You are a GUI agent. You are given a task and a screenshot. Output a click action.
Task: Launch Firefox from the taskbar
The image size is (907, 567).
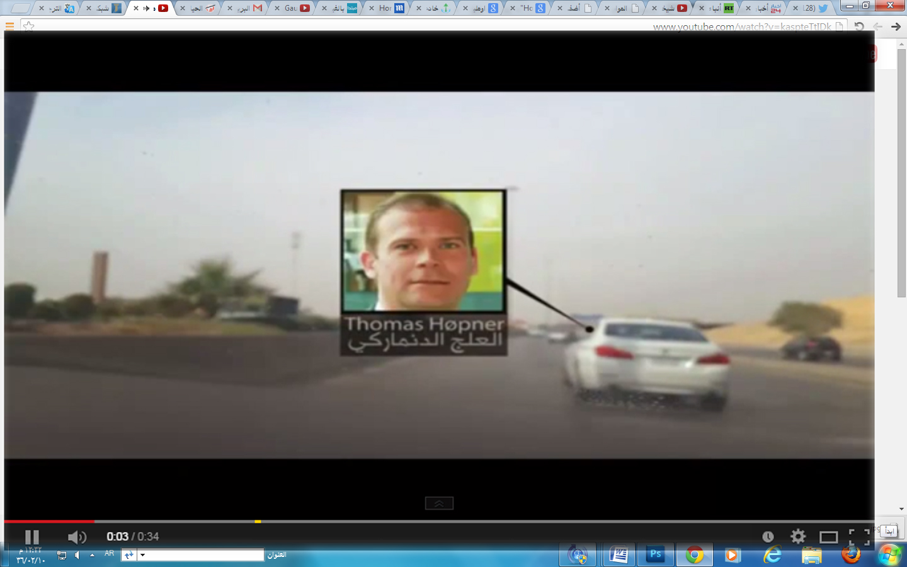(x=851, y=555)
